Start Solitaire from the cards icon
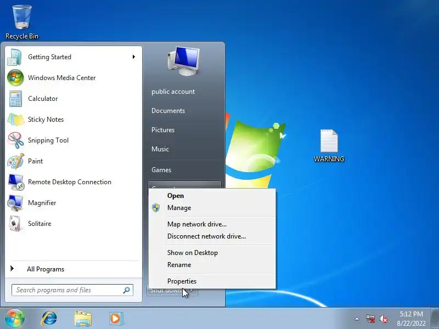This screenshot has height=329, width=439. pos(15,224)
